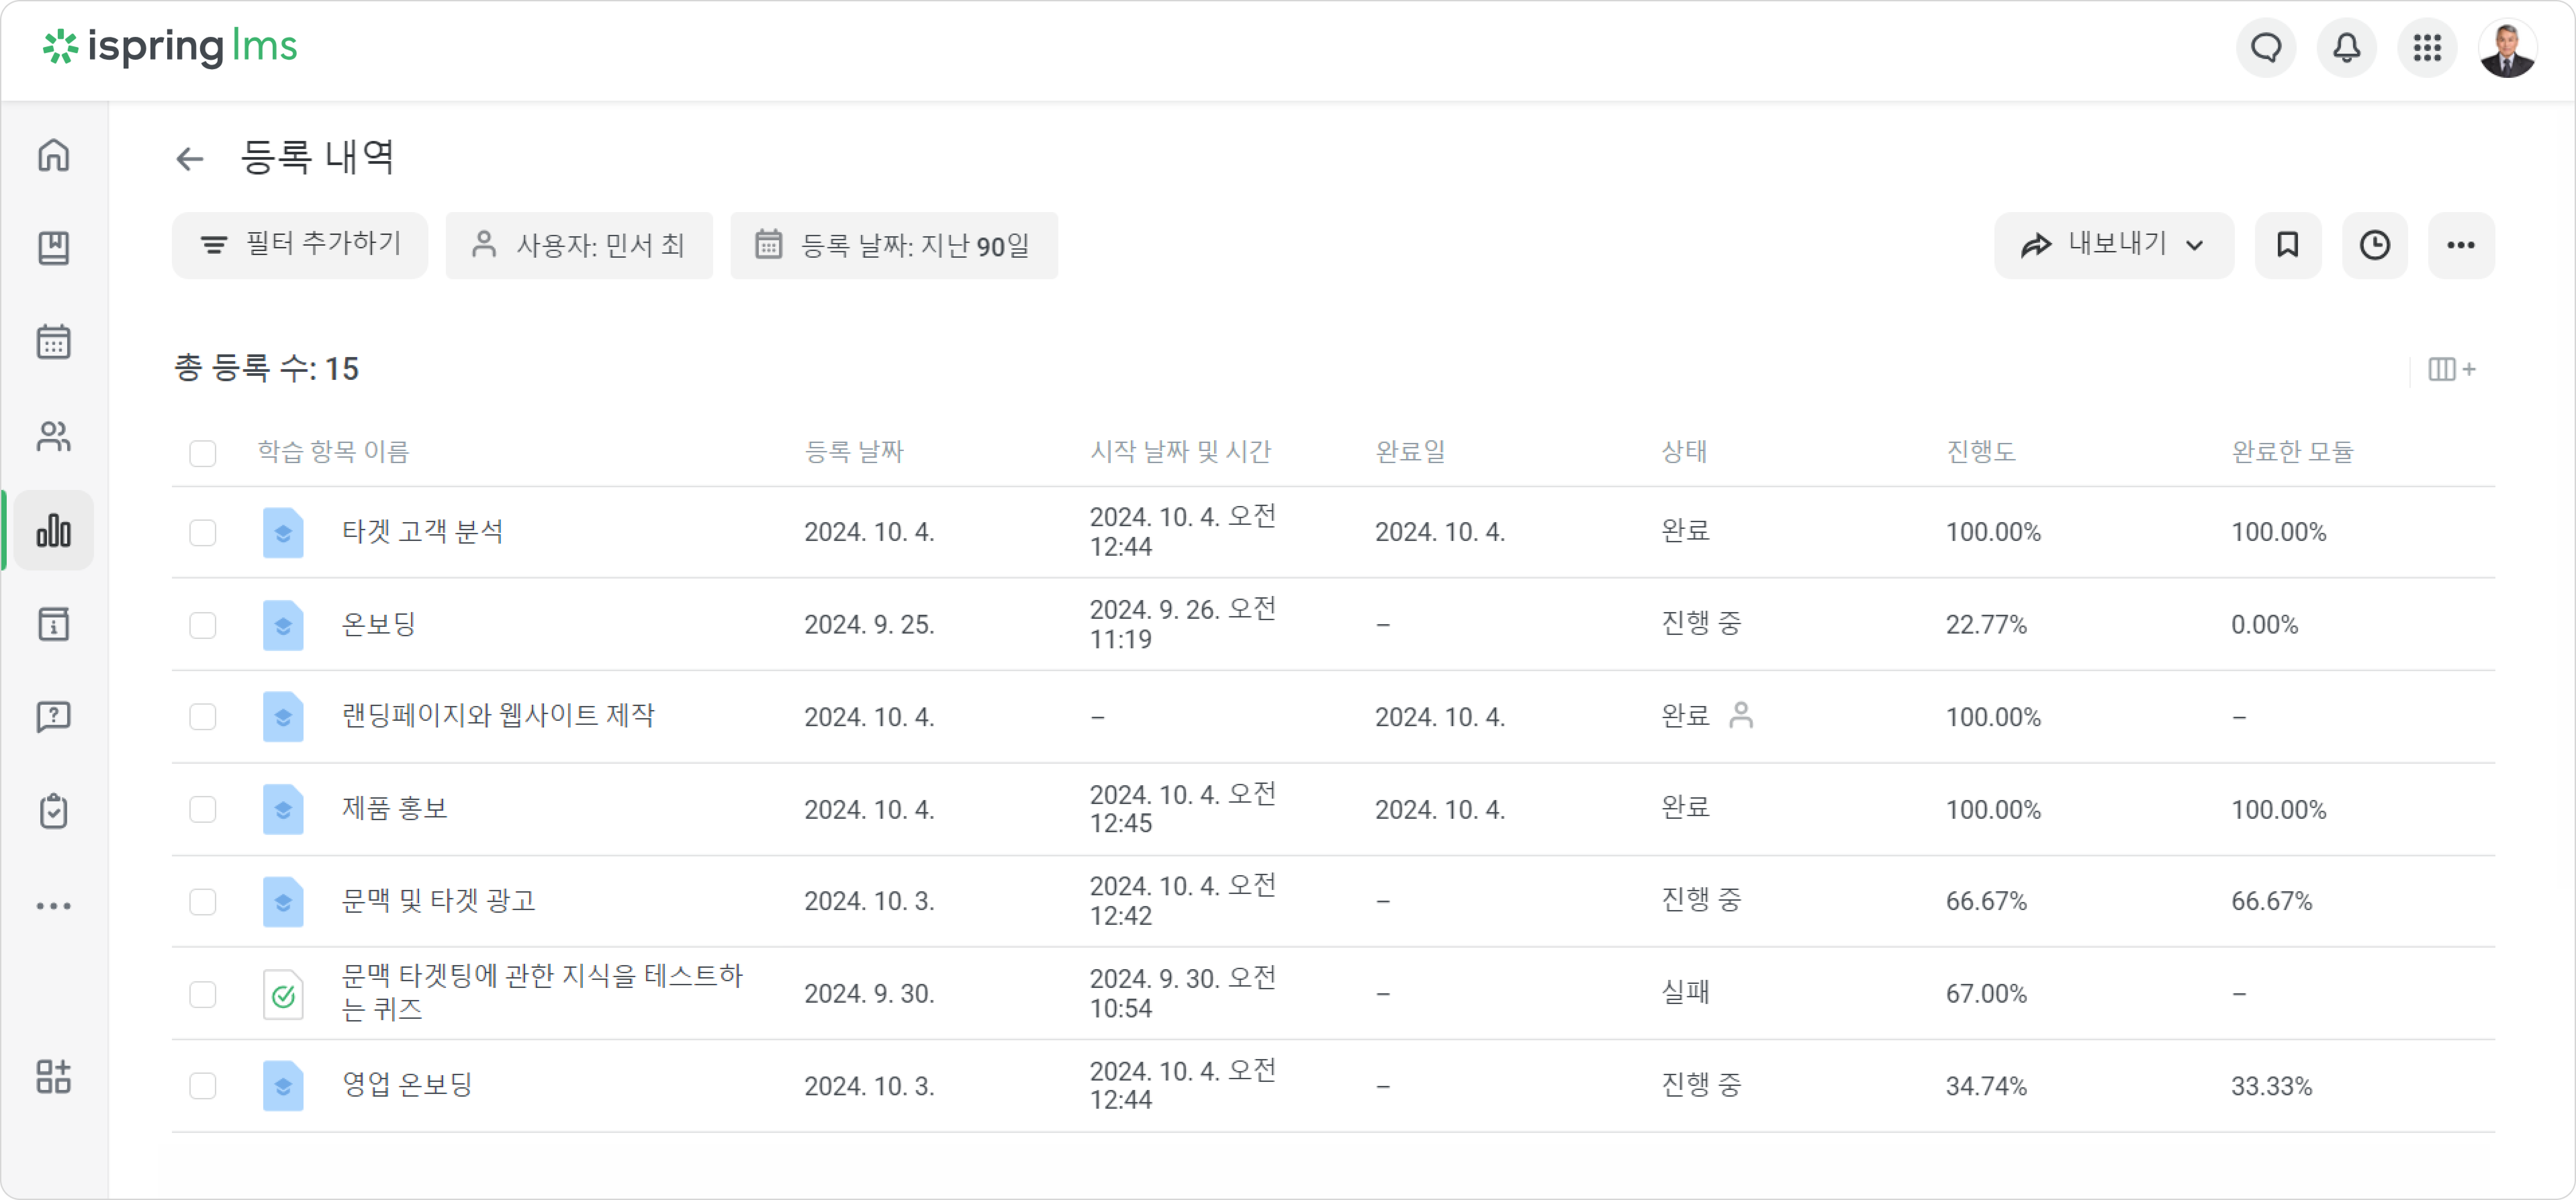The image size is (2576, 1200).
Task: Open the Home sidebar icon
Action: [54, 155]
